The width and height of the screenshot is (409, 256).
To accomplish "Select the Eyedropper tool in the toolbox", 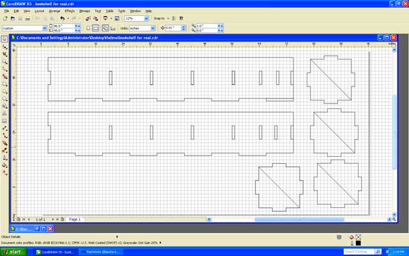I will 4,150.
